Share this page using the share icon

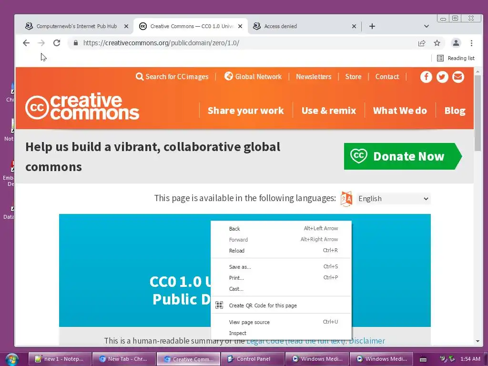pos(422,43)
